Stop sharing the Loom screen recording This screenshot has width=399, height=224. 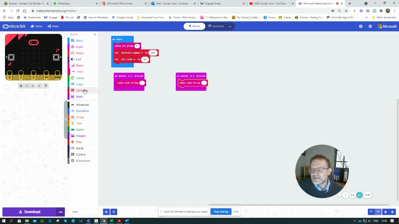[221, 212]
